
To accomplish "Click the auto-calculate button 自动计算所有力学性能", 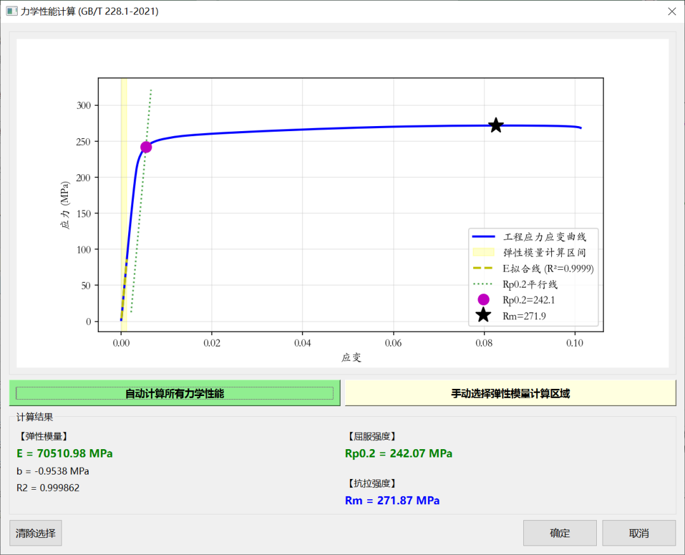I will (175, 393).
